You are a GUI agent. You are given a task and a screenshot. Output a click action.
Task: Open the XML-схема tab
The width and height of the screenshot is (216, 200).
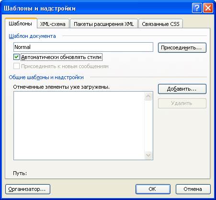click(x=53, y=24)
